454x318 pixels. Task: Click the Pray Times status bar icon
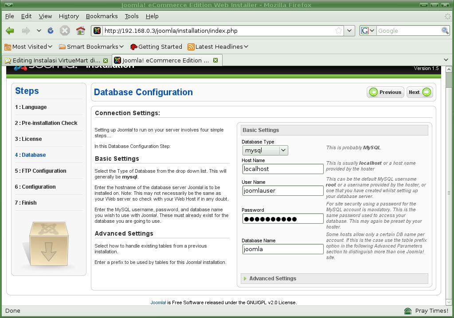click(x=408, y=311)
